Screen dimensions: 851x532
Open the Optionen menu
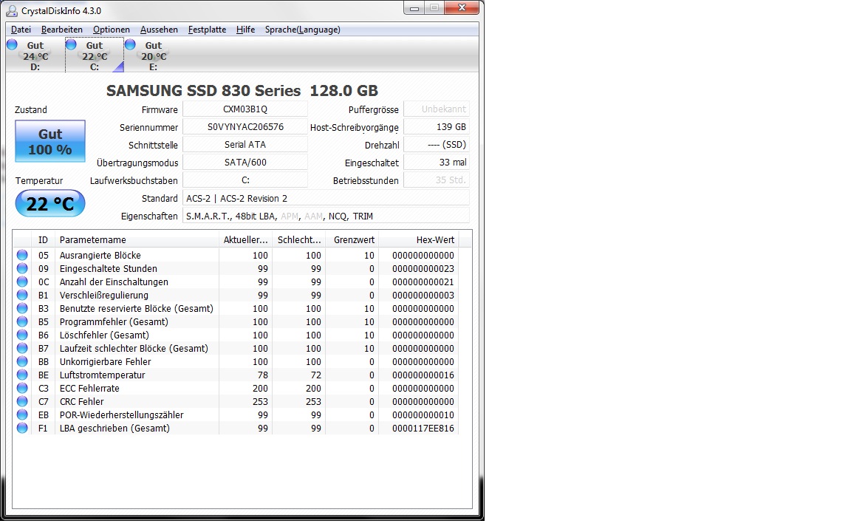pyautogui.click(x=112, y=30)
